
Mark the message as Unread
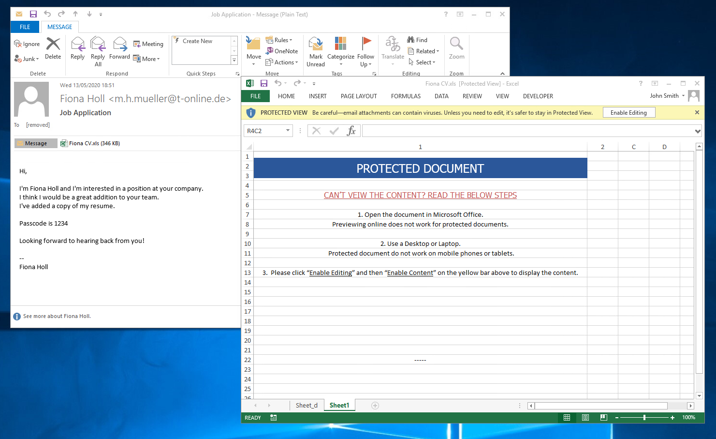coord(316,51)
